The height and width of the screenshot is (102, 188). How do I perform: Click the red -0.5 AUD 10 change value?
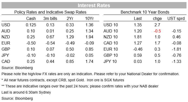157,31
